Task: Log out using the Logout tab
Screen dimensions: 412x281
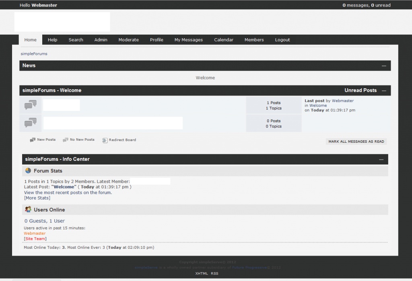Action: click(282, 40)
